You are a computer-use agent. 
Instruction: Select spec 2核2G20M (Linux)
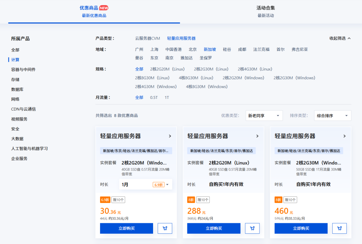(167, 69)
